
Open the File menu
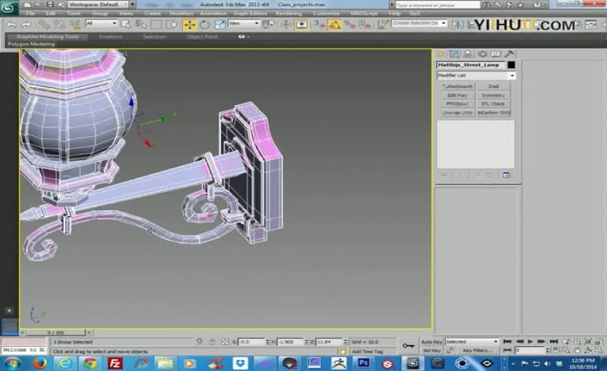tap(30, 14)
